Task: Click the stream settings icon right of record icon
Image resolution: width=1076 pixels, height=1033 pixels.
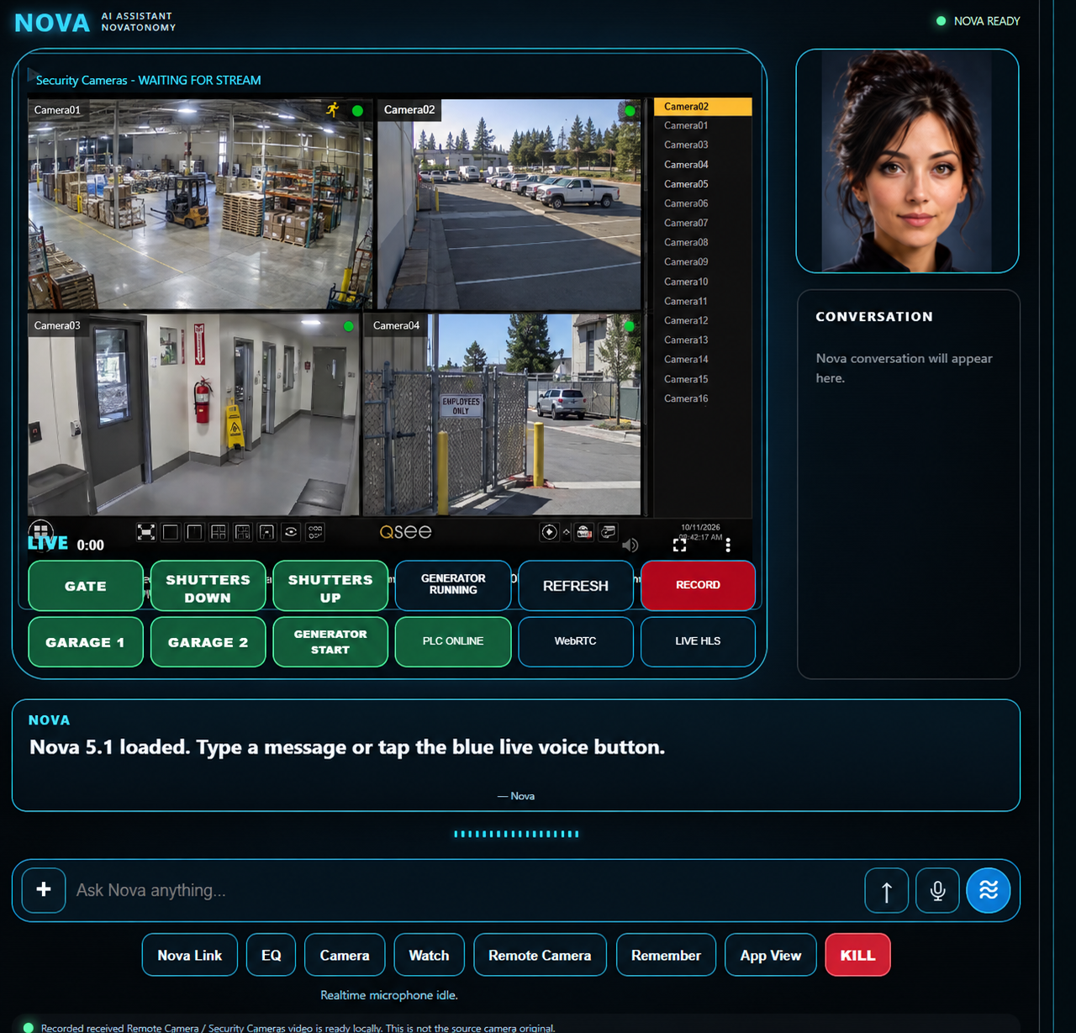Action: coord(609,531)
